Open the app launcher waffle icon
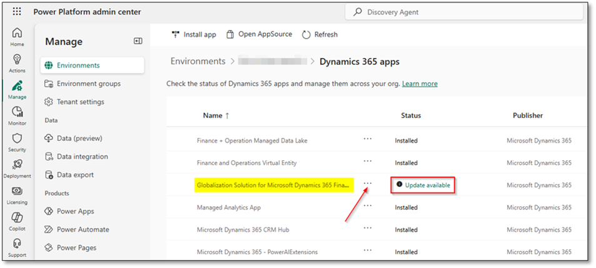This screenshot has height=268, width=596. [x=17, y=12]
